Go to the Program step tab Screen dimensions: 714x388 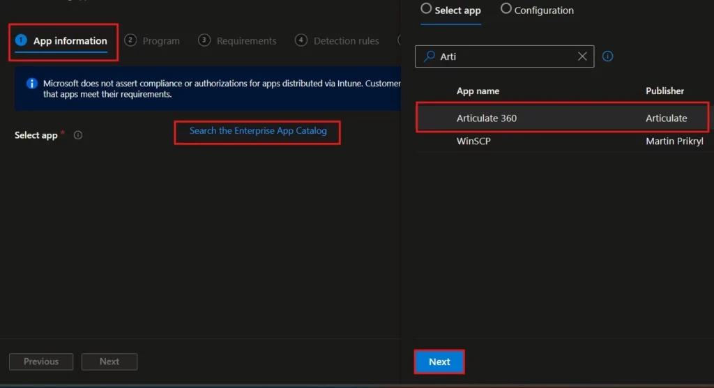pyautogui.click(x=152, y=41)
